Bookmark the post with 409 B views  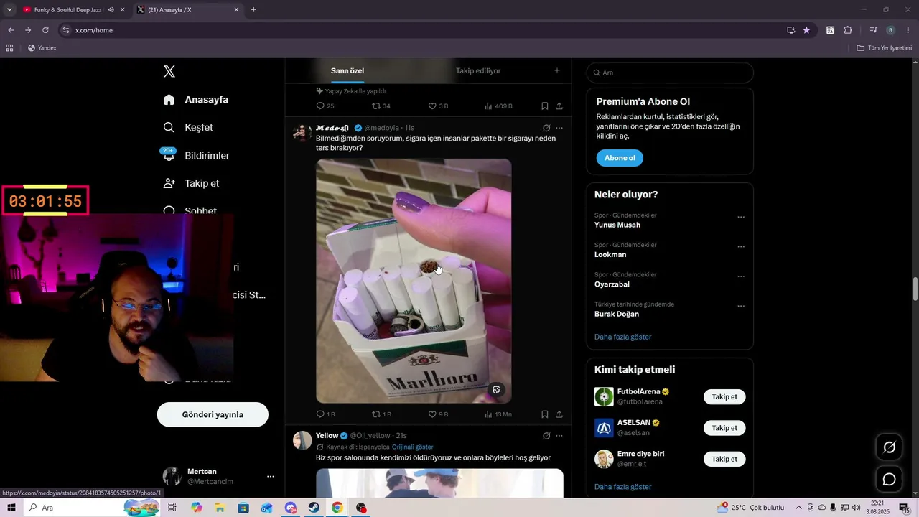point(545,106)
